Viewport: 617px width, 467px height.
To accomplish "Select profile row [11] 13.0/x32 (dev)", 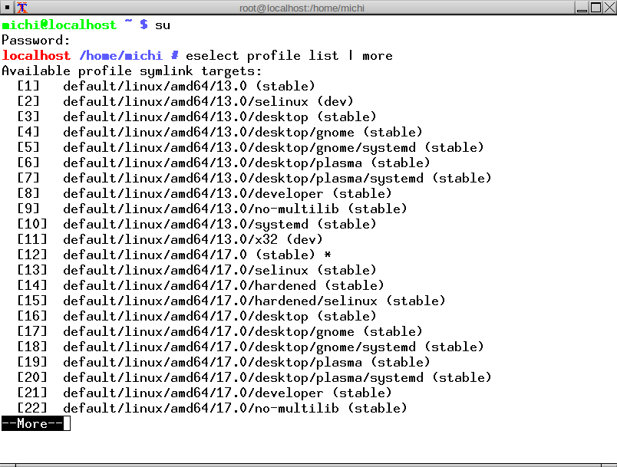I will [x=170, y=240].
